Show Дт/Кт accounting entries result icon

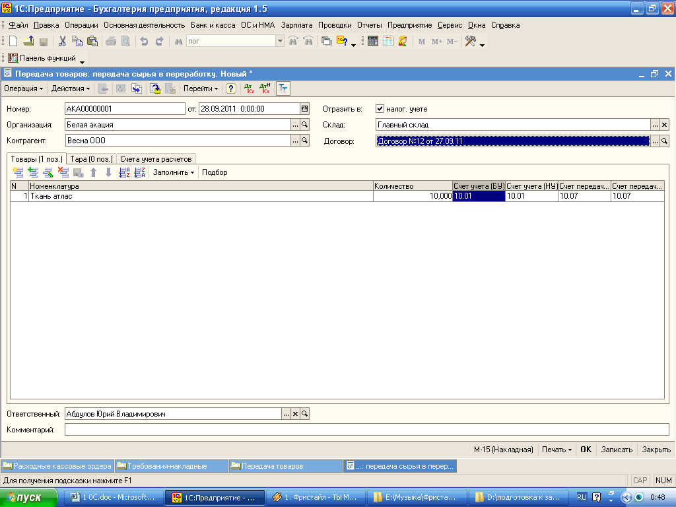(x=249, y=89)
